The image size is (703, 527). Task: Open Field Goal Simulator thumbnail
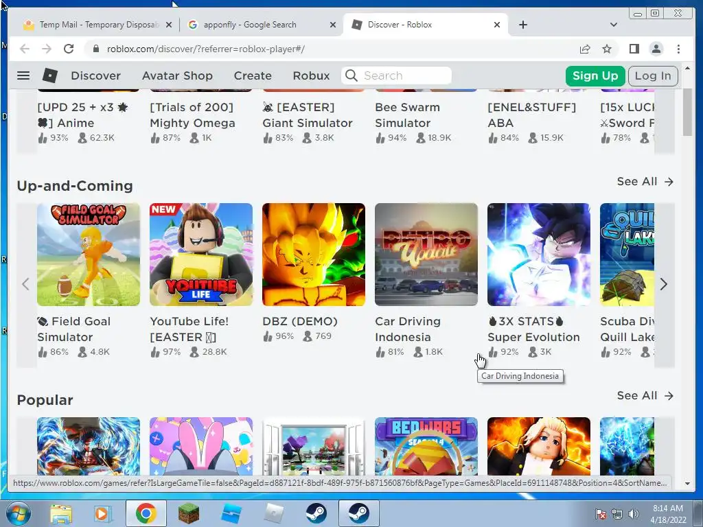click(x=89, y=255)
